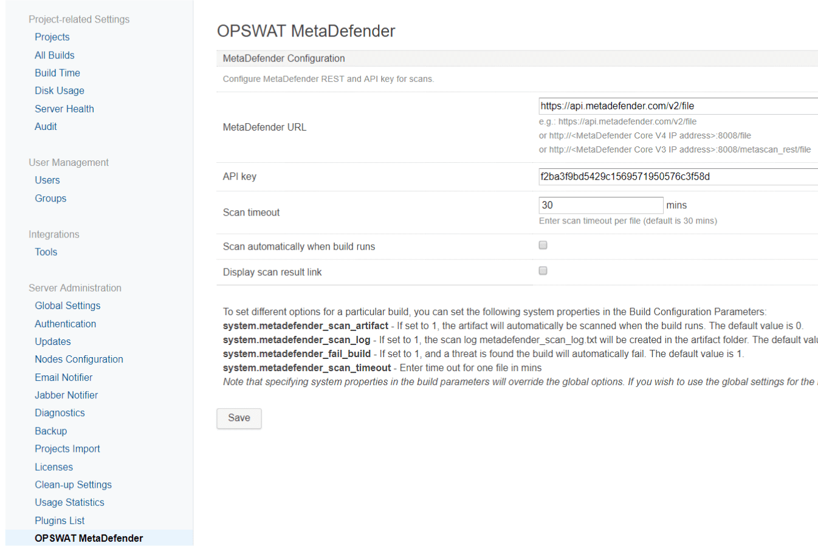Open Email Notifier settings
This screenshot has height=546, width=818.
pos(64,377)
